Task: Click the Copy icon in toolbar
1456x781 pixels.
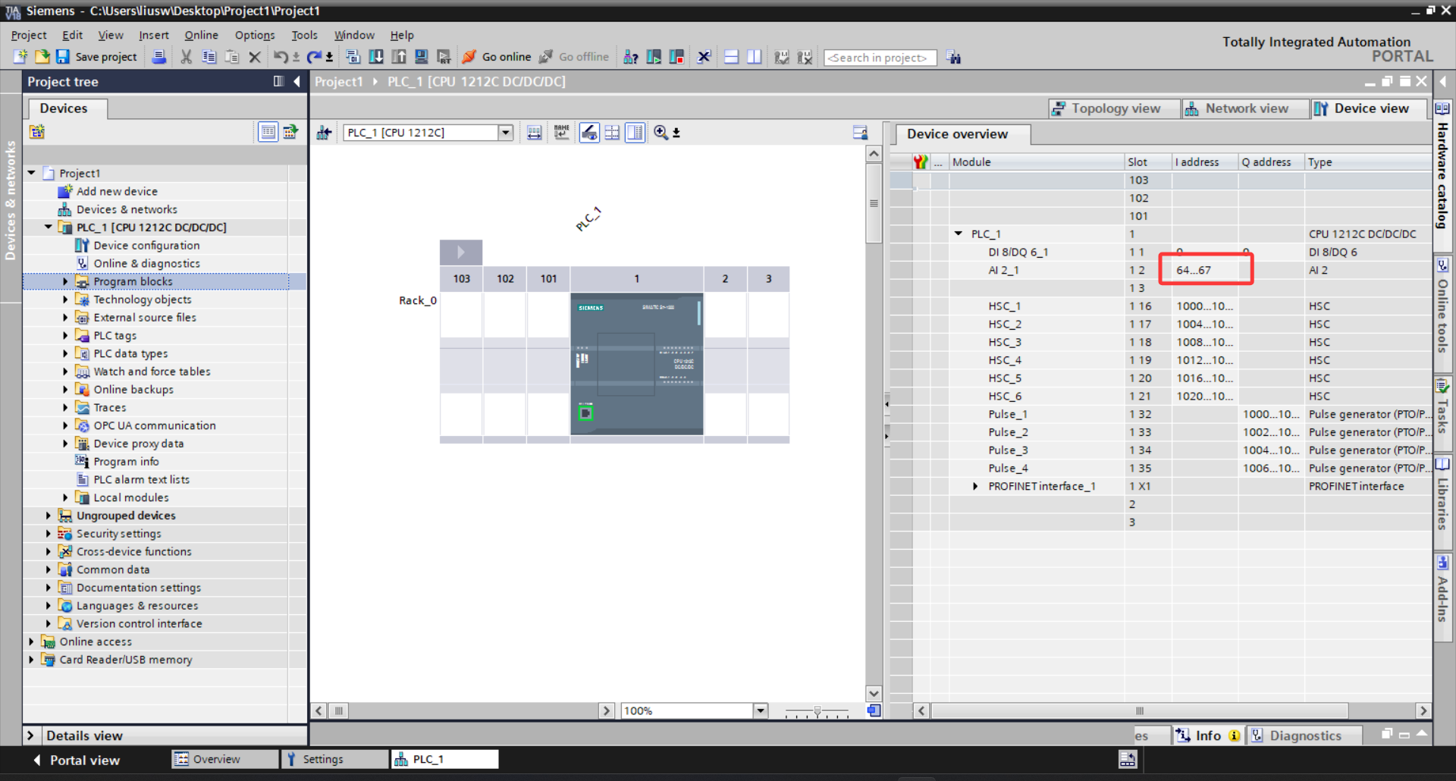Action: pos(209,57)
